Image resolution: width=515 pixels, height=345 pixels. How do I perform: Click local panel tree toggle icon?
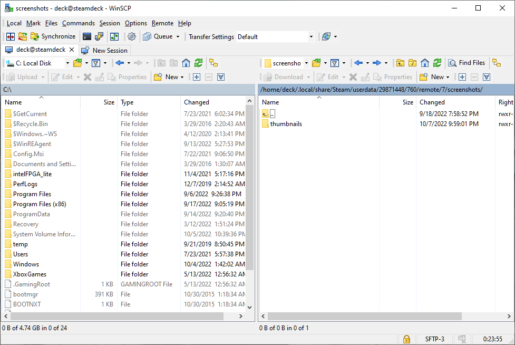pos(214,63)
